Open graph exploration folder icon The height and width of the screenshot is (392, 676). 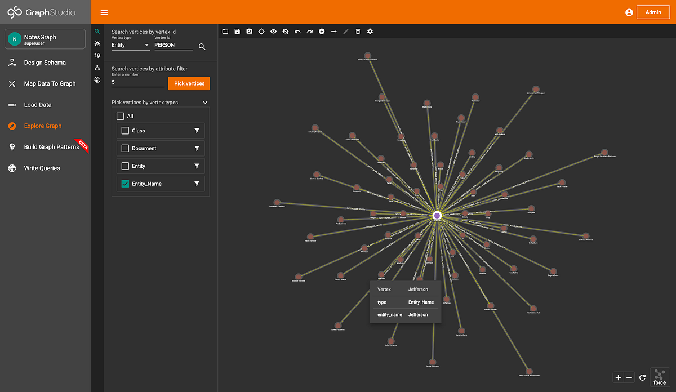coord(225,32)
